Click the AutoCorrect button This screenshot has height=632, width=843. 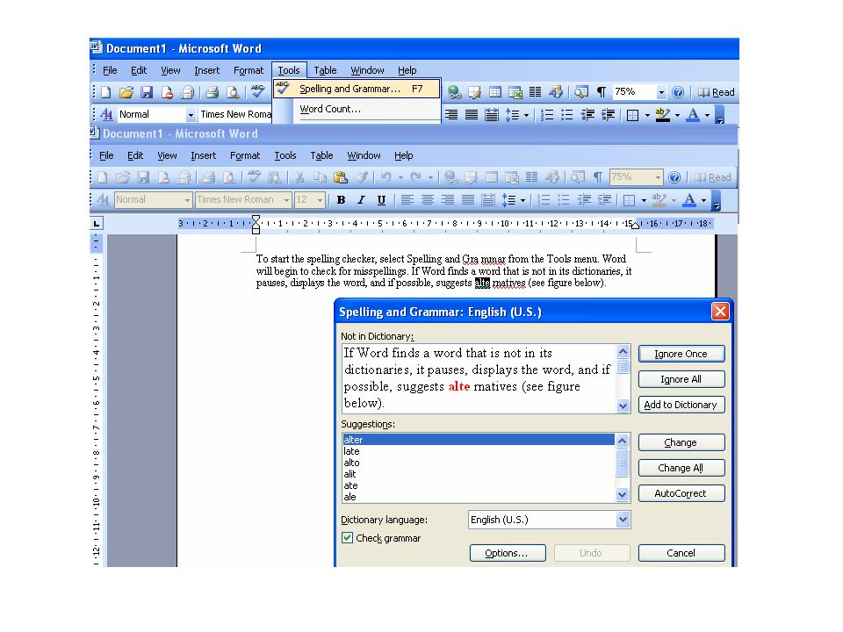(x=681, y=493)
